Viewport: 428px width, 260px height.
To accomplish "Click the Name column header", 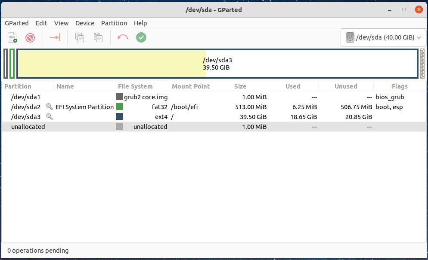I will (65, 86).
